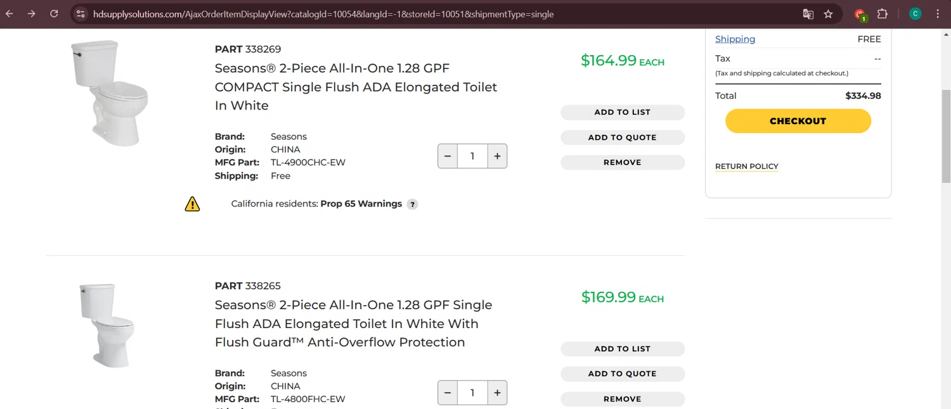Image resolution: width=951 pixels, height=409 pixels.
Task: Open the Flush Guard toilet 338265 thumbnail
Action: [107, 325]
